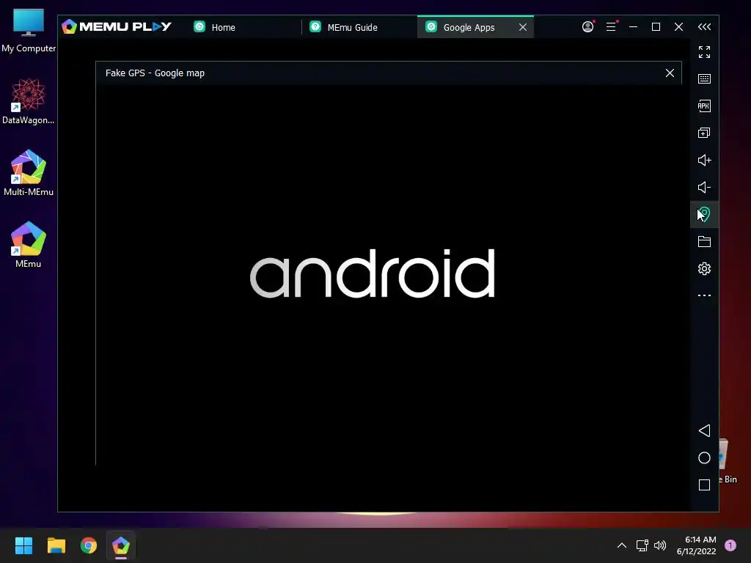Tap the Android home circle button
751x563 pixels.
pos(704,457)
